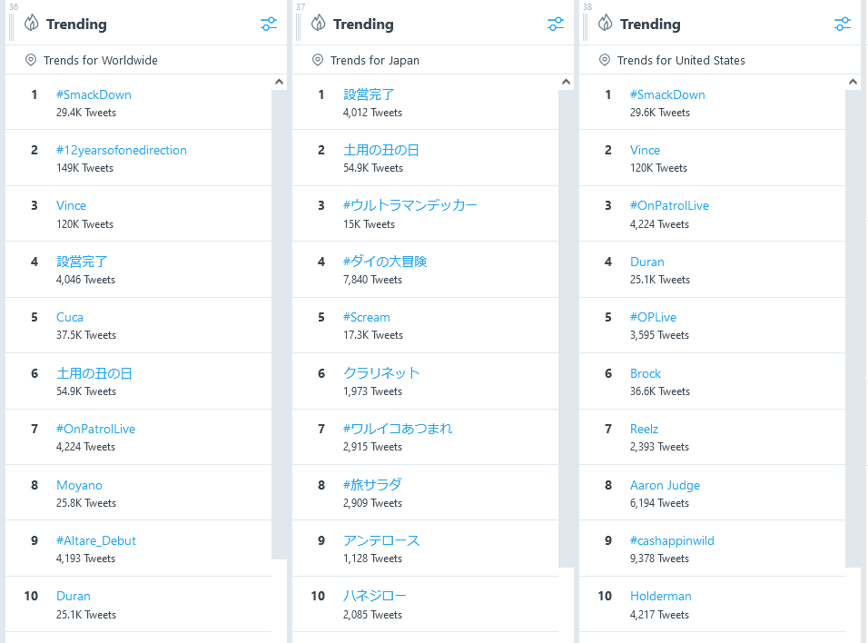868x643 pixels.
Task: Open the #cashappinwild trend
Action: point(672,540)
